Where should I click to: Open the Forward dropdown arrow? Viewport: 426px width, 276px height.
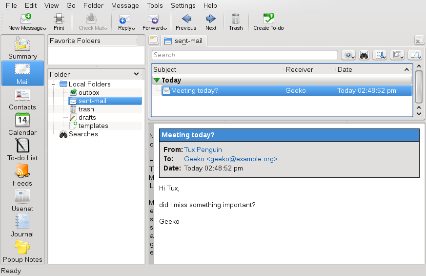pos(165,28)
